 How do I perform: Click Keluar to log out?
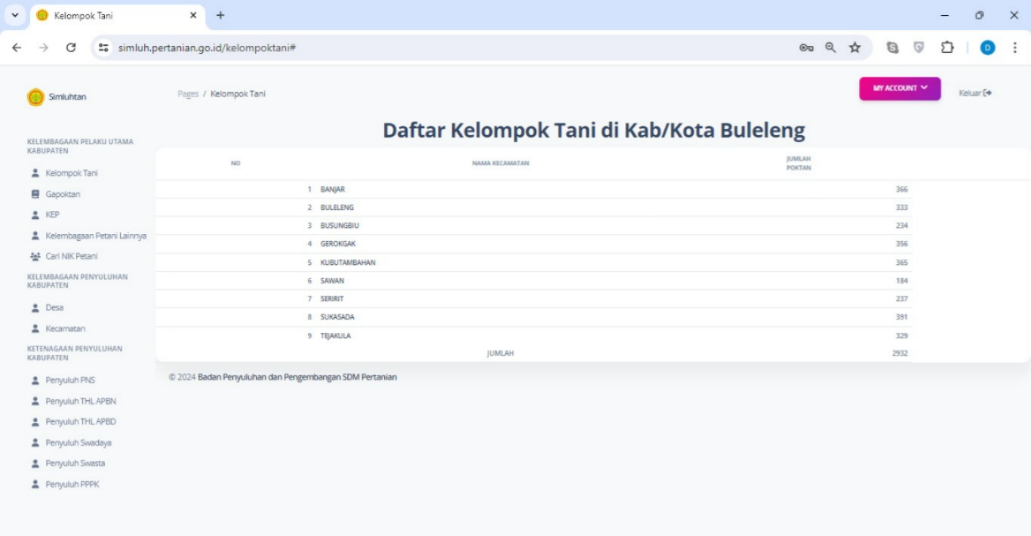(x=974, y=93)
